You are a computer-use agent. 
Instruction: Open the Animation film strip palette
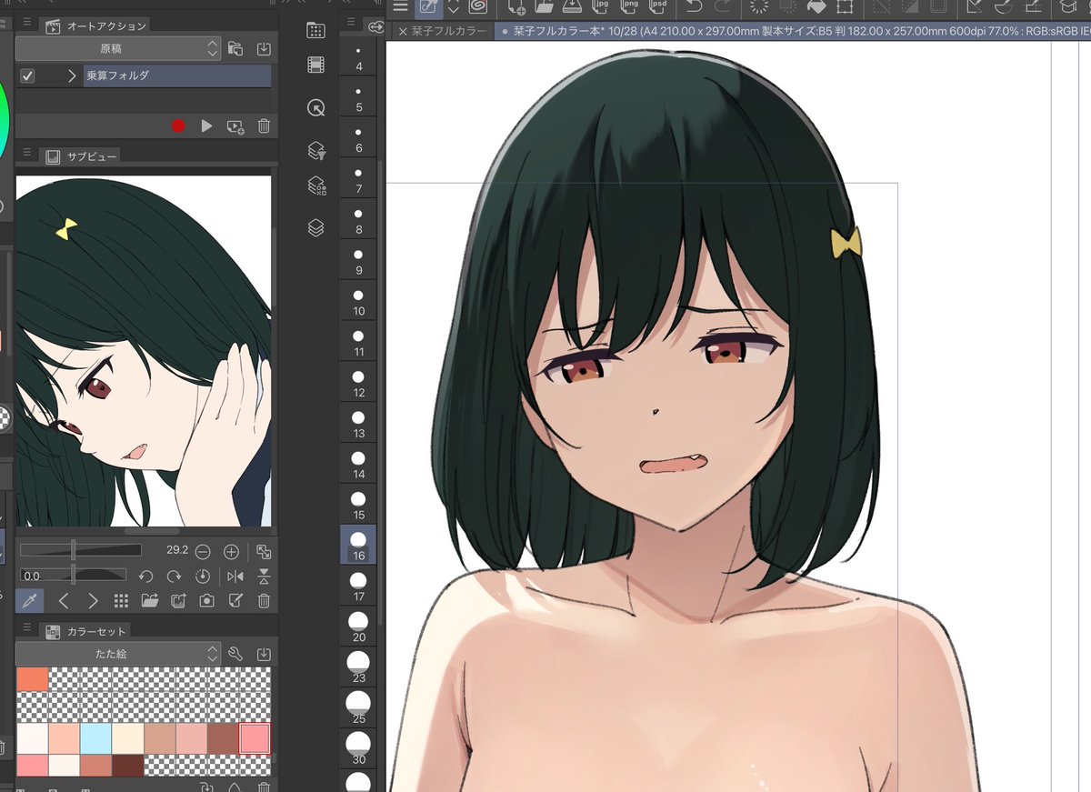click(x=315, y=65)
